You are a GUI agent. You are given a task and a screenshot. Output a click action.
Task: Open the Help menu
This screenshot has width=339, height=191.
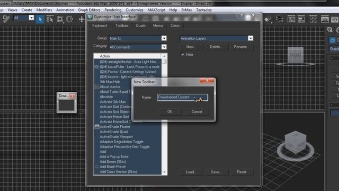(173, 10)
